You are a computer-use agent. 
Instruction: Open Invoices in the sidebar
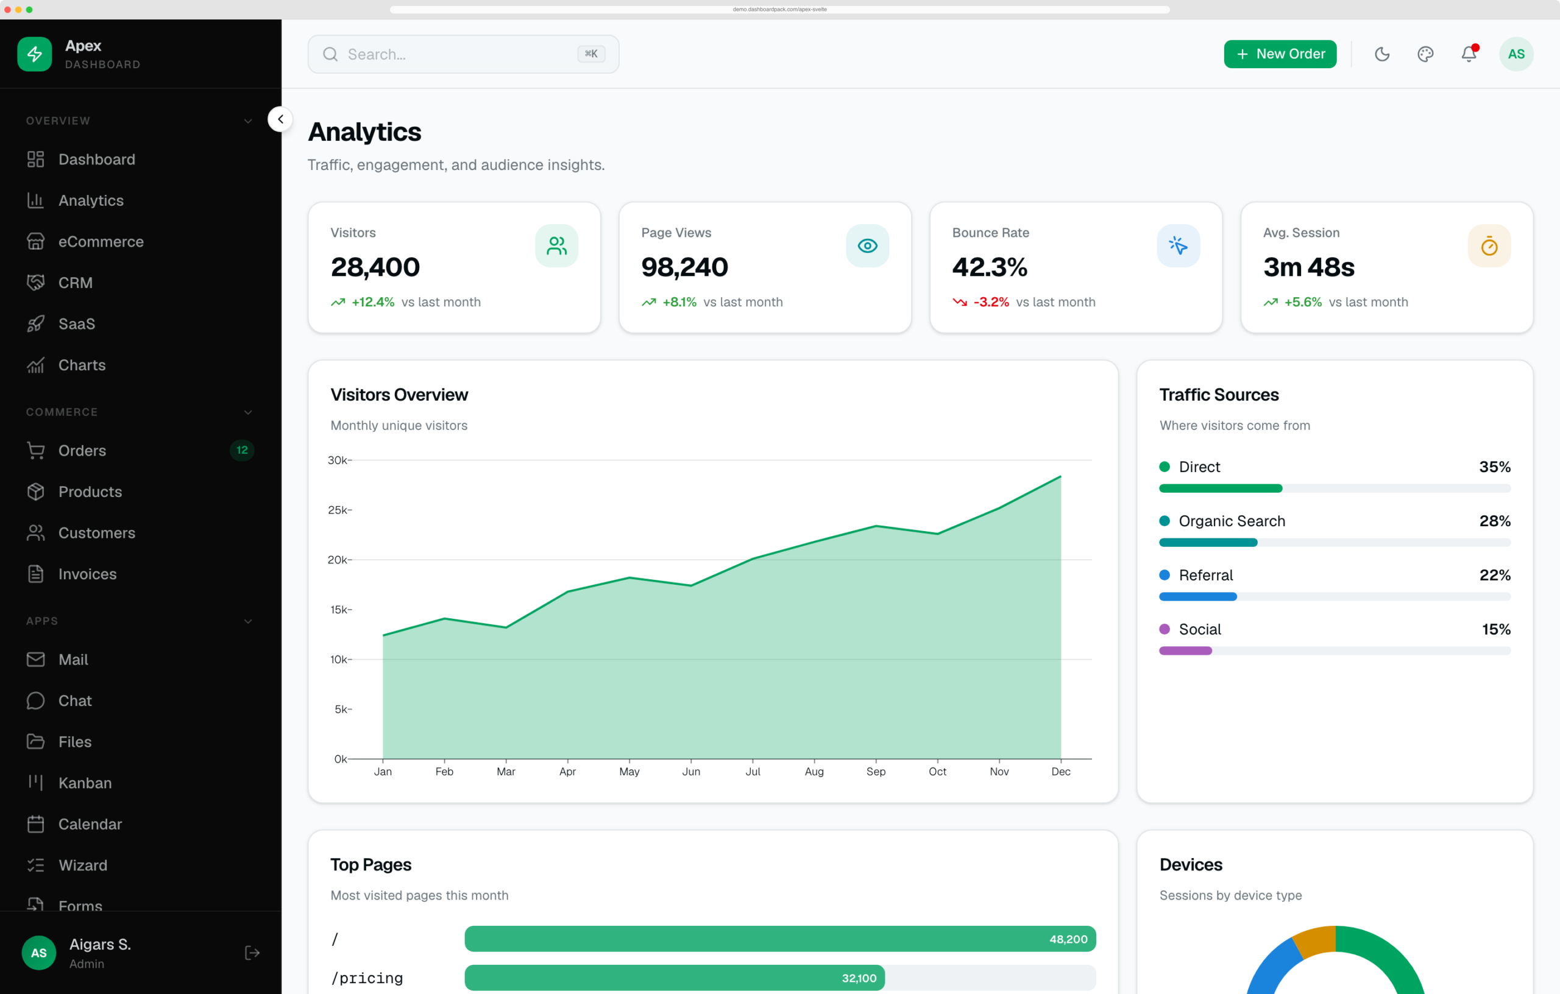pos(141,574)
